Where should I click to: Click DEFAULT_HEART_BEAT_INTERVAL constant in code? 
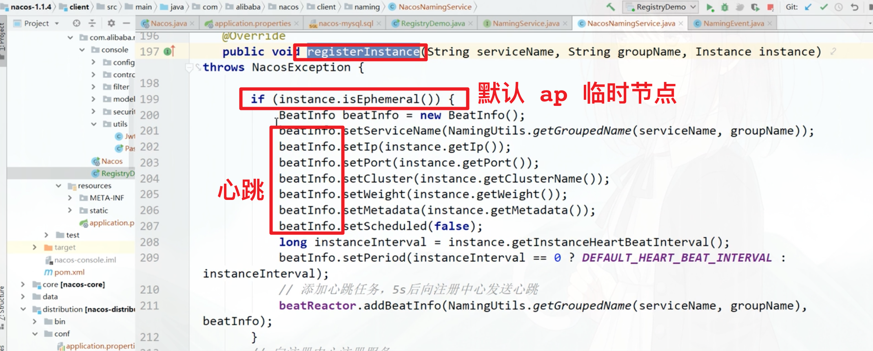[677, 258]
